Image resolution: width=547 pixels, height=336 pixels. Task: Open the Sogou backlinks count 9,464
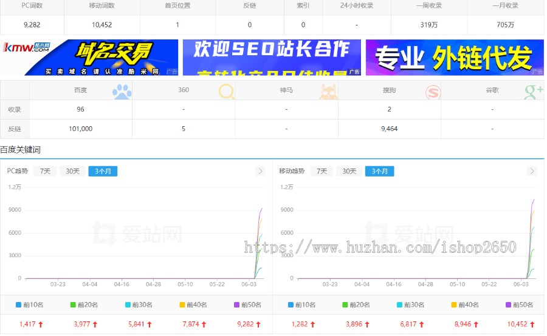[389, 129]
